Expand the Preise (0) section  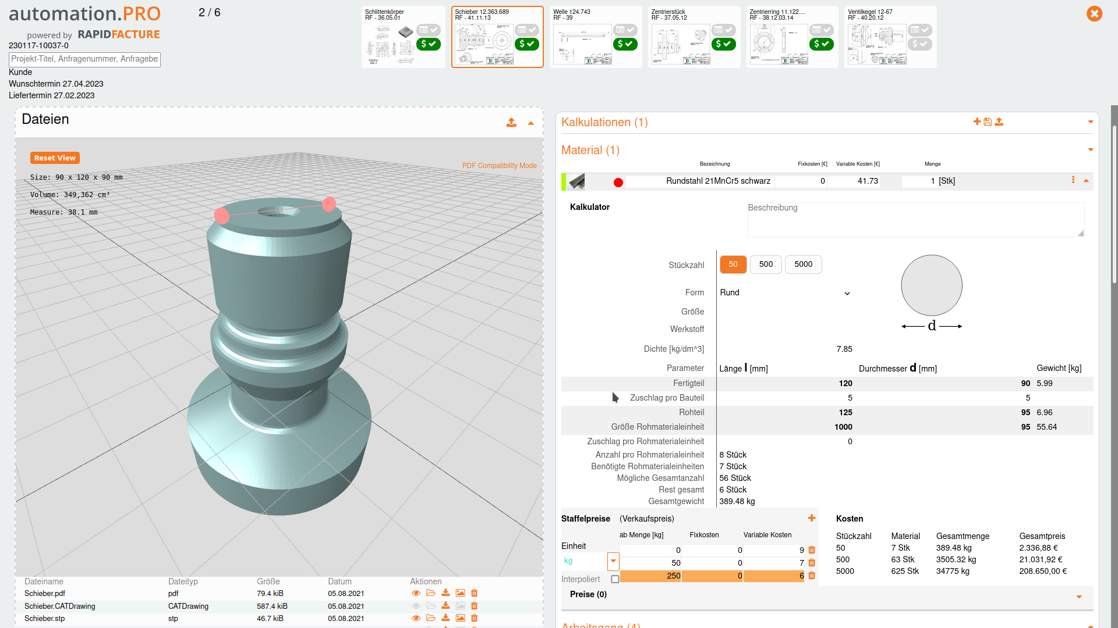[x=1079, y=597]
